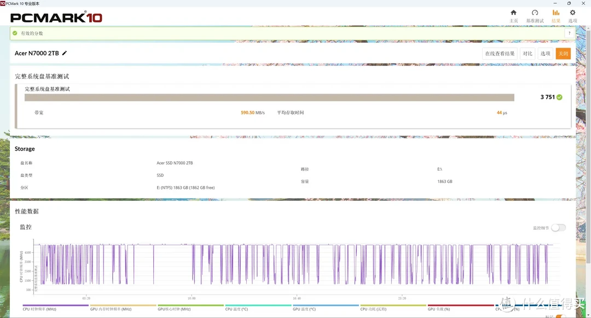Click the pencil icon to rename Acer N7000 2TB

pyautogui.click(x=65, y=53)
